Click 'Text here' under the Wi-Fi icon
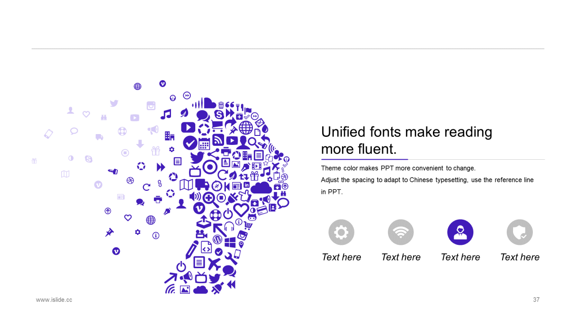This screenshot has height=324, width=576. [x=401, y=257]
